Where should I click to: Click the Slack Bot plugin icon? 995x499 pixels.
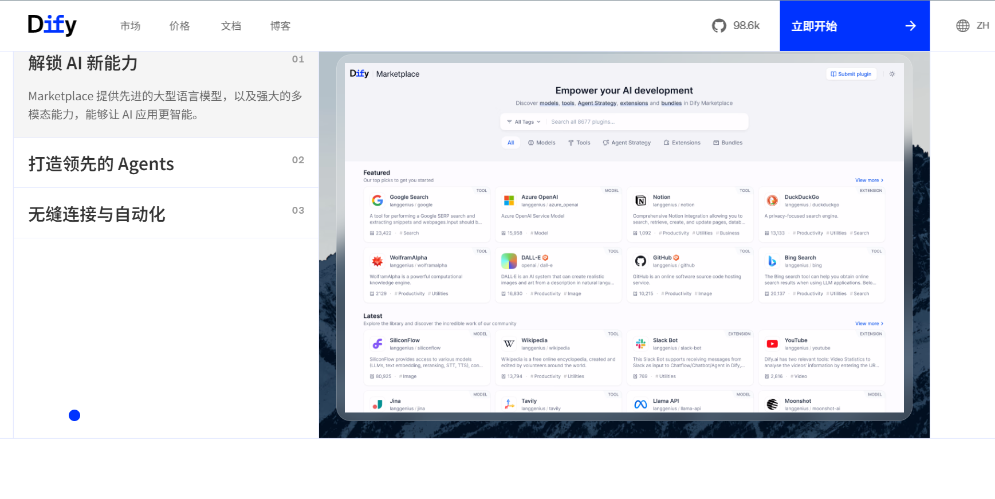(640, 344)
